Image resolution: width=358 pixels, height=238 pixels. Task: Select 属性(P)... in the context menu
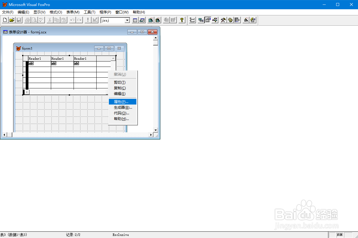(123, 102)
